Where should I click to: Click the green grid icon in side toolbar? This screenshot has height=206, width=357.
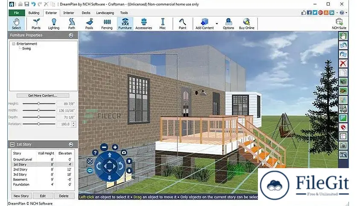(343, 118)
